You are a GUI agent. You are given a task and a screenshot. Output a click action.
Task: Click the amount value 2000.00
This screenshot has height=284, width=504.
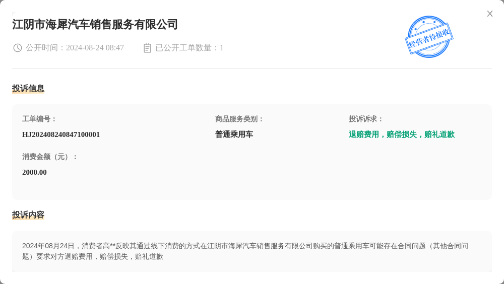[34, 172]
